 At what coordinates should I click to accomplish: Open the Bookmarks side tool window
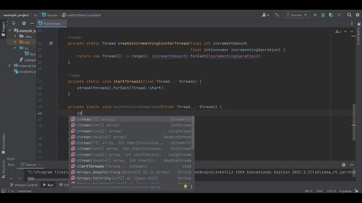pyautogui.click(x=3, y=144)
